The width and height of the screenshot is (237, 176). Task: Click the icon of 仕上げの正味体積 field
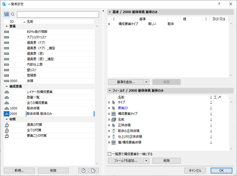pos(113,137)
